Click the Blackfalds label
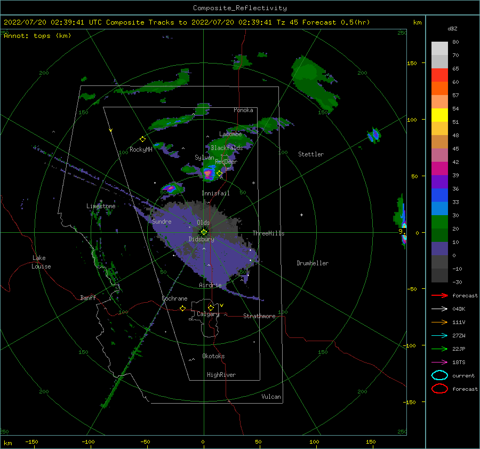This screenshot has height=449, width=480. coord(227,148)
